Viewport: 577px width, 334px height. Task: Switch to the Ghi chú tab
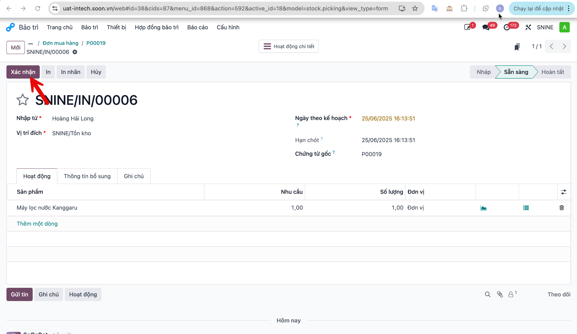click(134, 176)
